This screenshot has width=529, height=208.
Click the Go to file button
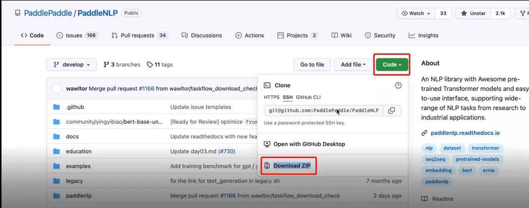point(312,65)
